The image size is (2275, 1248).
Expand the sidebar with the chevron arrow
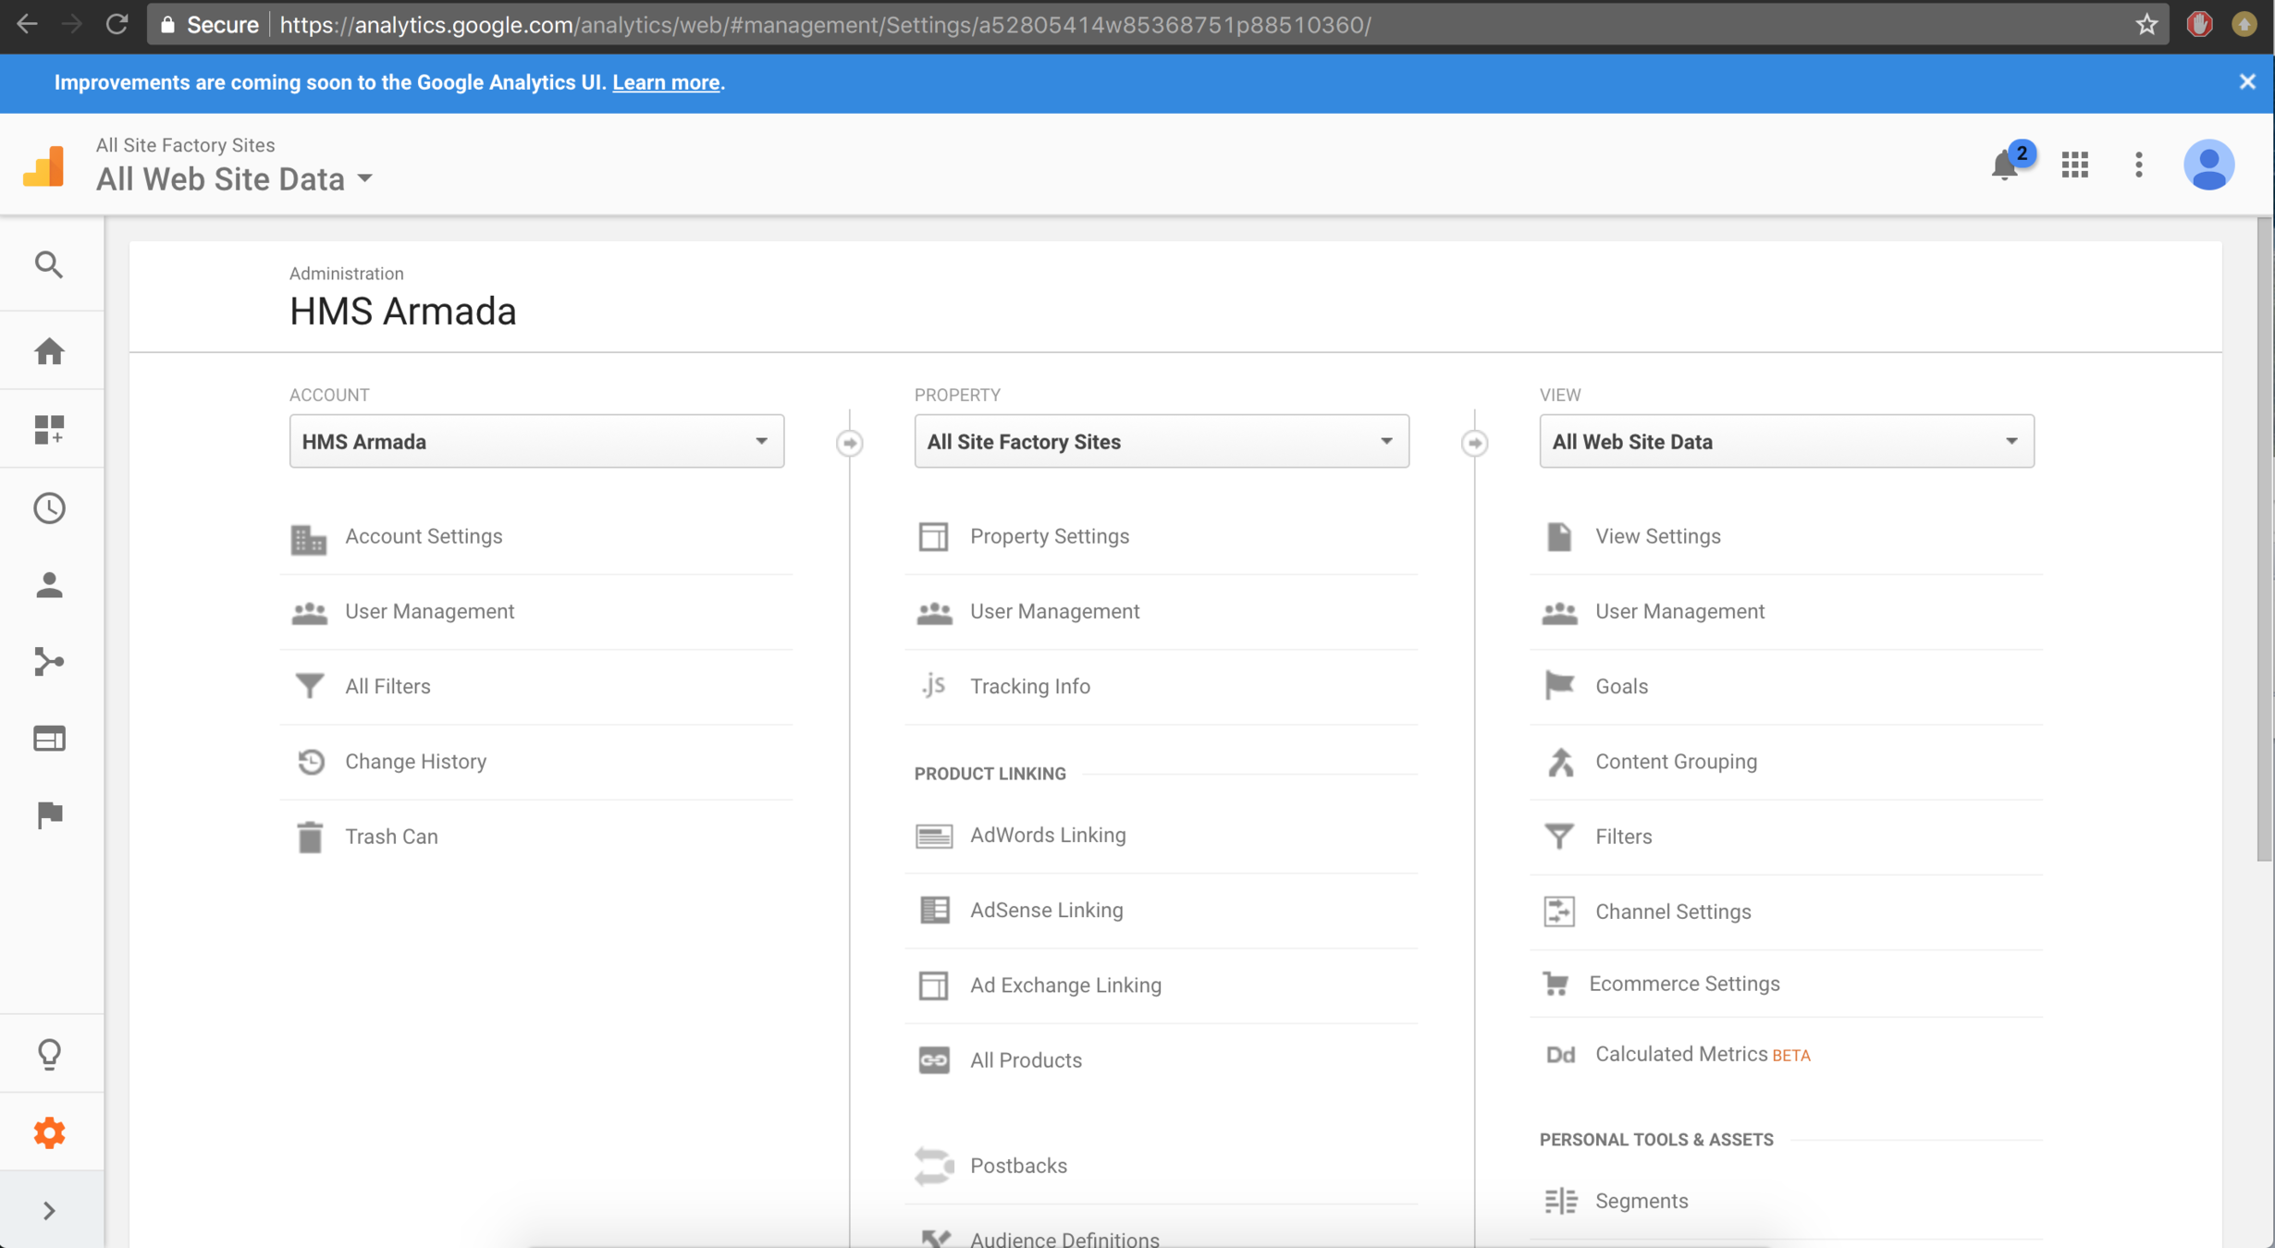pos(49,1211)
